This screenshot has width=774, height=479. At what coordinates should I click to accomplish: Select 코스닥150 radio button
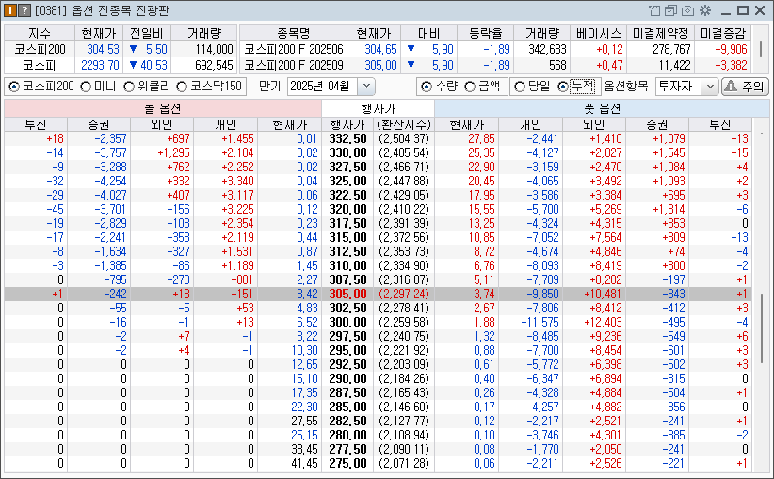pyautogui.click(x=182, y=87)
